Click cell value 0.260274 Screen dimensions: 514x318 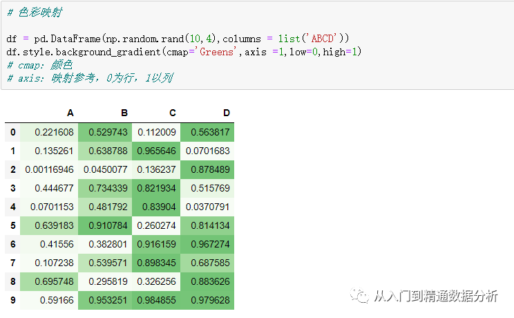click(157, 226)
